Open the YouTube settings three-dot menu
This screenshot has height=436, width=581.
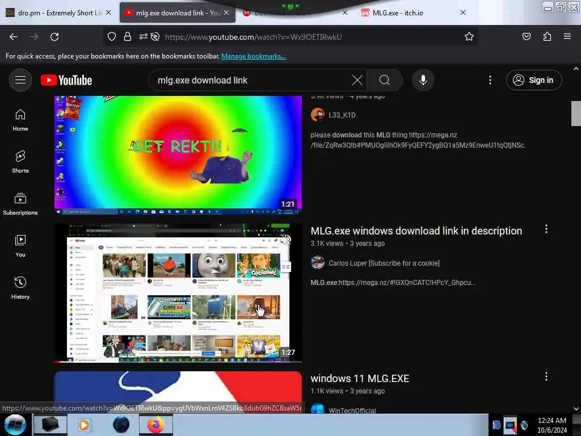pyautogui.click(x=490, y=80)
